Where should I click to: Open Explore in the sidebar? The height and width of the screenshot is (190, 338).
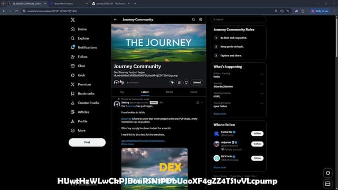click(80, 39)
